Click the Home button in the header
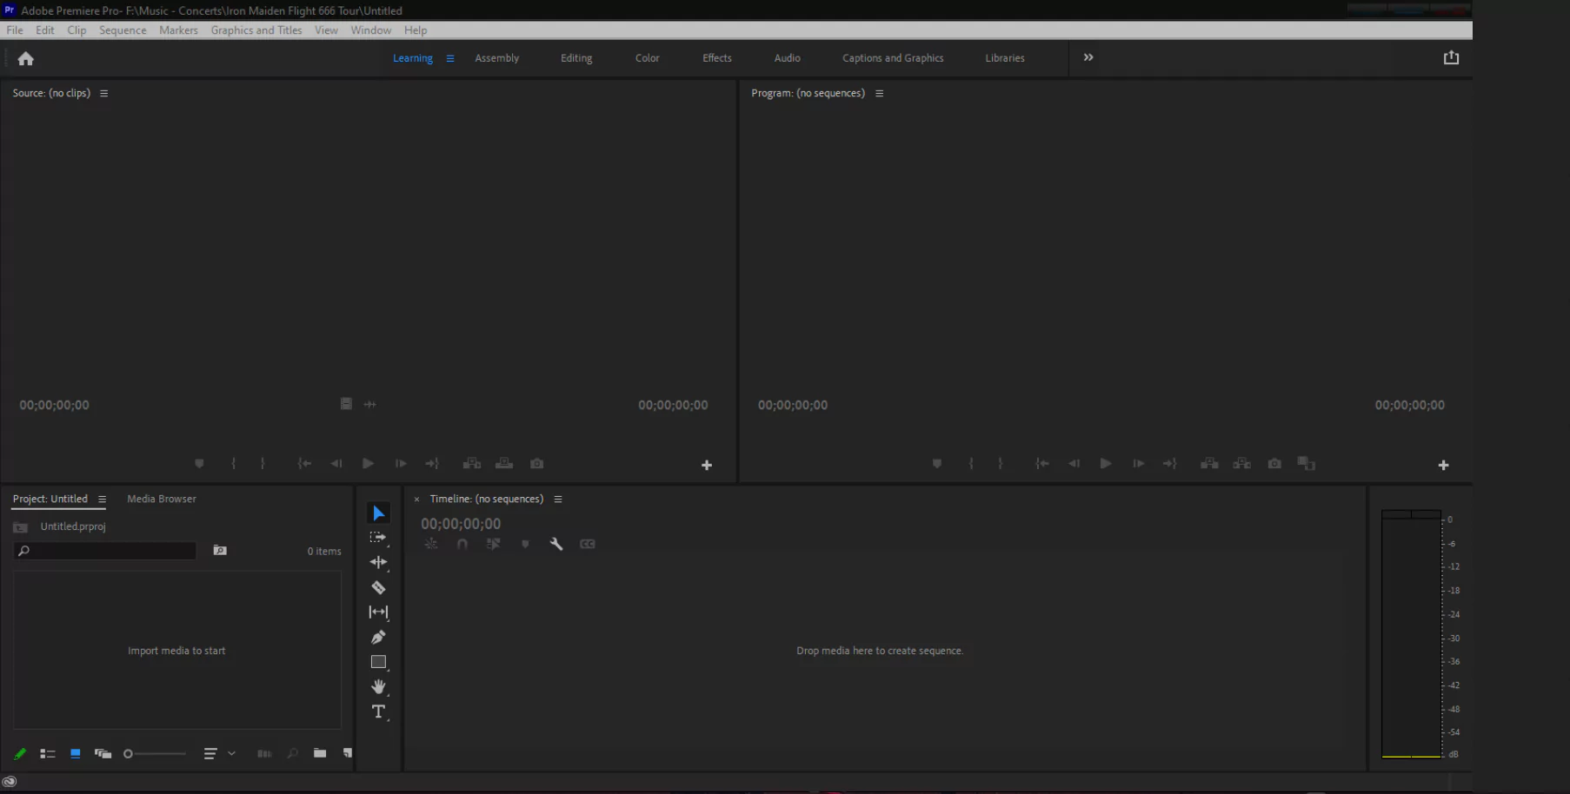The image size is (1570, 794). click(25, 58)
